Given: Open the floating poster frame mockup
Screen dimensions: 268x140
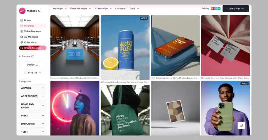Looking at the screenshot, I should point(175,108).
